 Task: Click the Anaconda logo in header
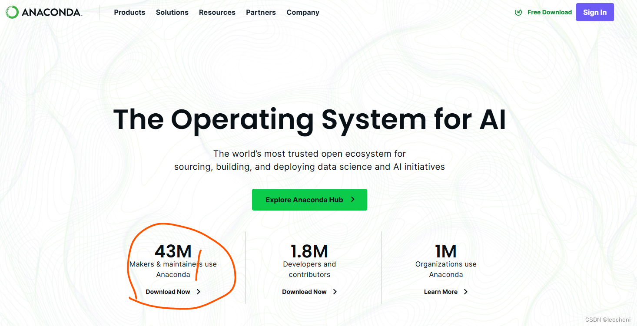tap(43, 12)
